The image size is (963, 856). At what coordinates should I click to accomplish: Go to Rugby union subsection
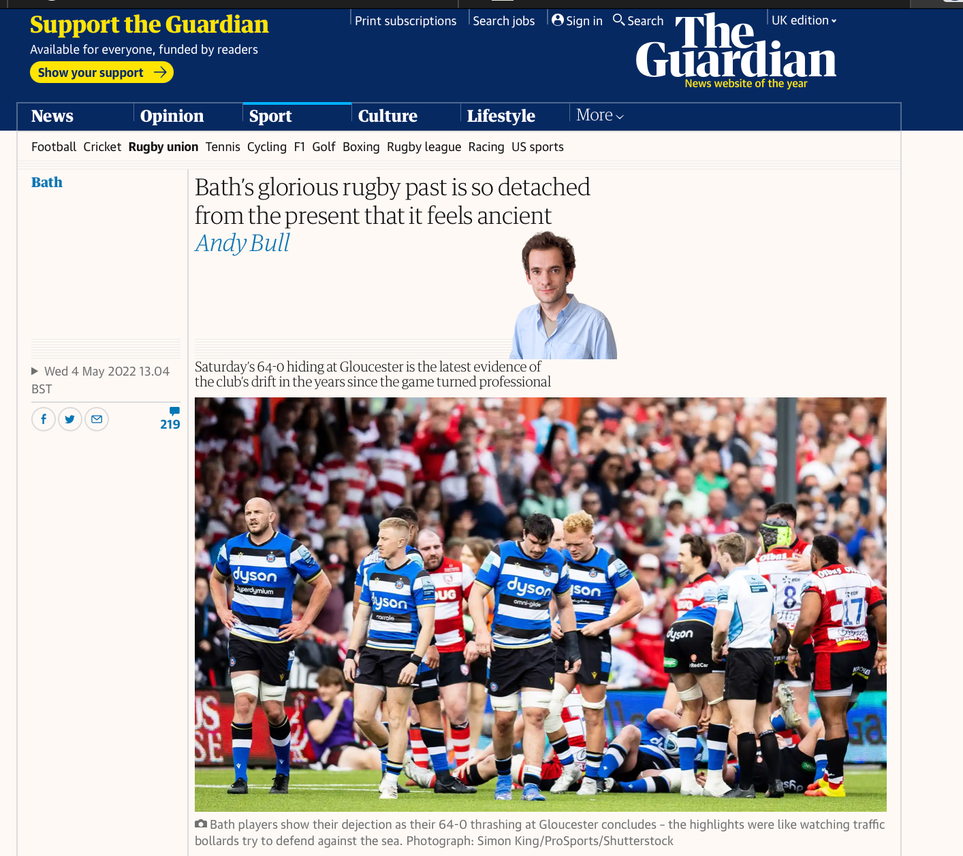point(163,147)
